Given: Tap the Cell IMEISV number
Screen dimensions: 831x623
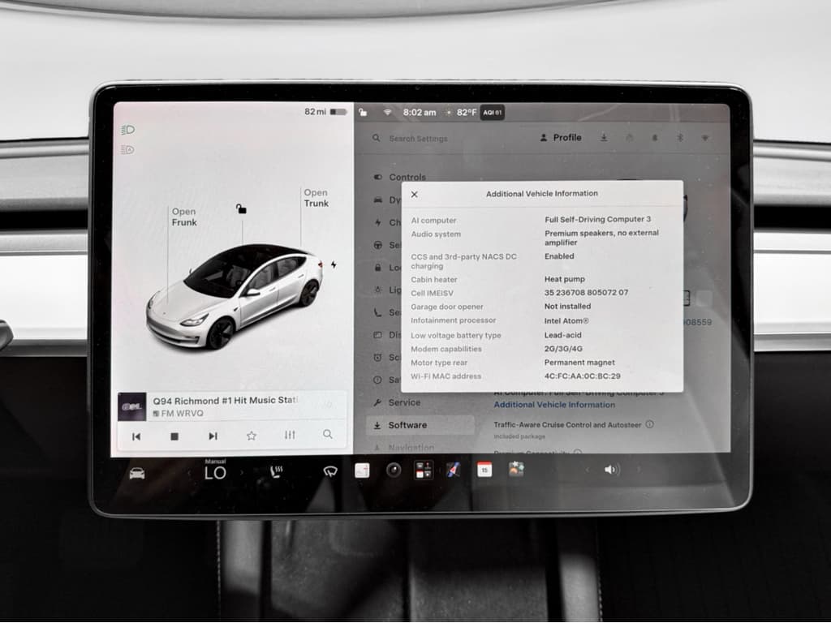Looking at the screenshot, I should click(586, 292).
